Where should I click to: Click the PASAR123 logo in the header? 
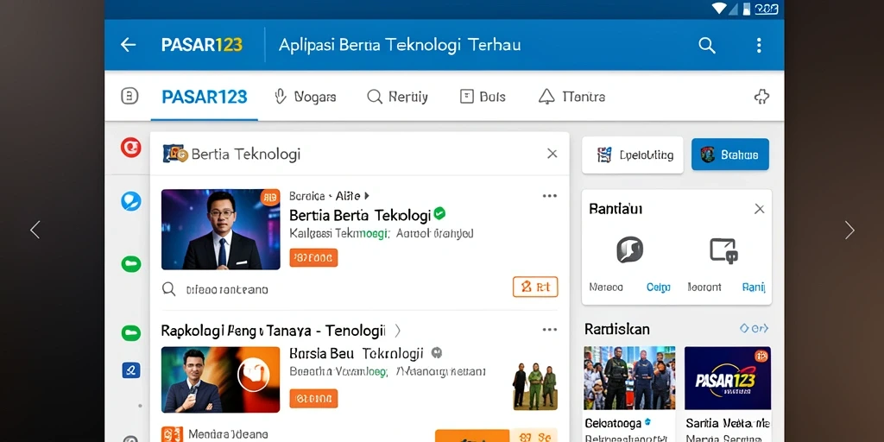(201, 45)
